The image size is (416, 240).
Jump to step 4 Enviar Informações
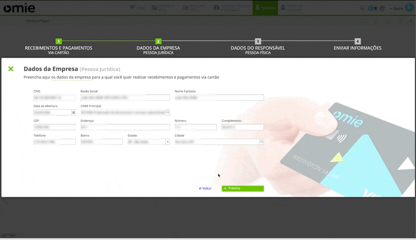357,41
